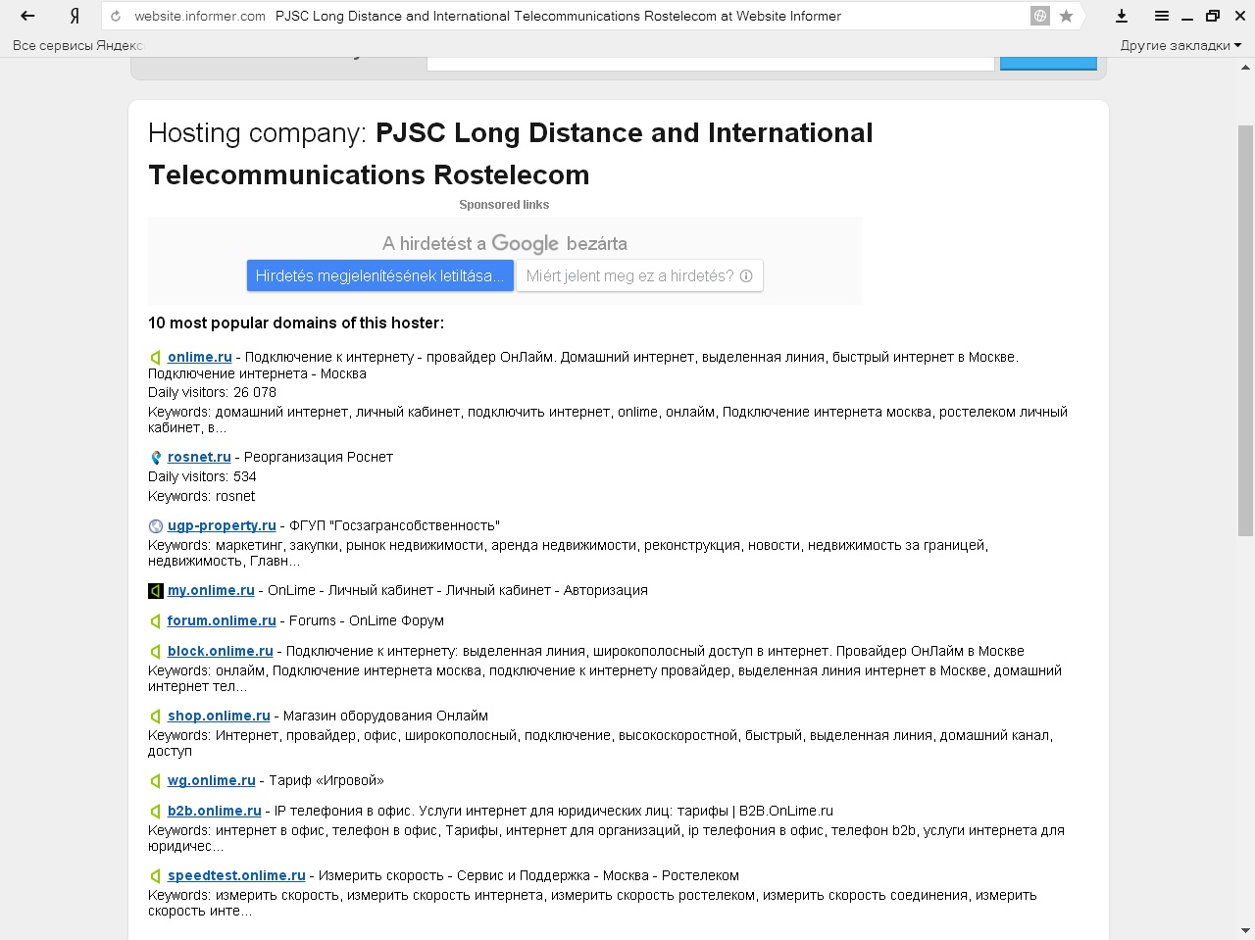Click the onlime.ru favicon
This screenshot has width=1255, height=940.
click(155, 358)
